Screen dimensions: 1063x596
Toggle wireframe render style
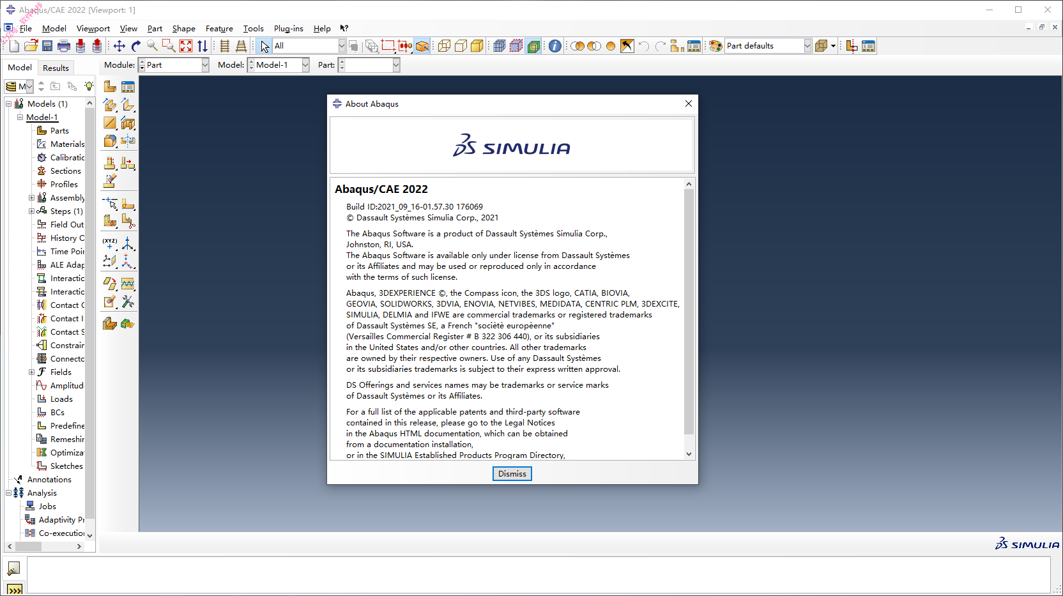tap(444, 46)
